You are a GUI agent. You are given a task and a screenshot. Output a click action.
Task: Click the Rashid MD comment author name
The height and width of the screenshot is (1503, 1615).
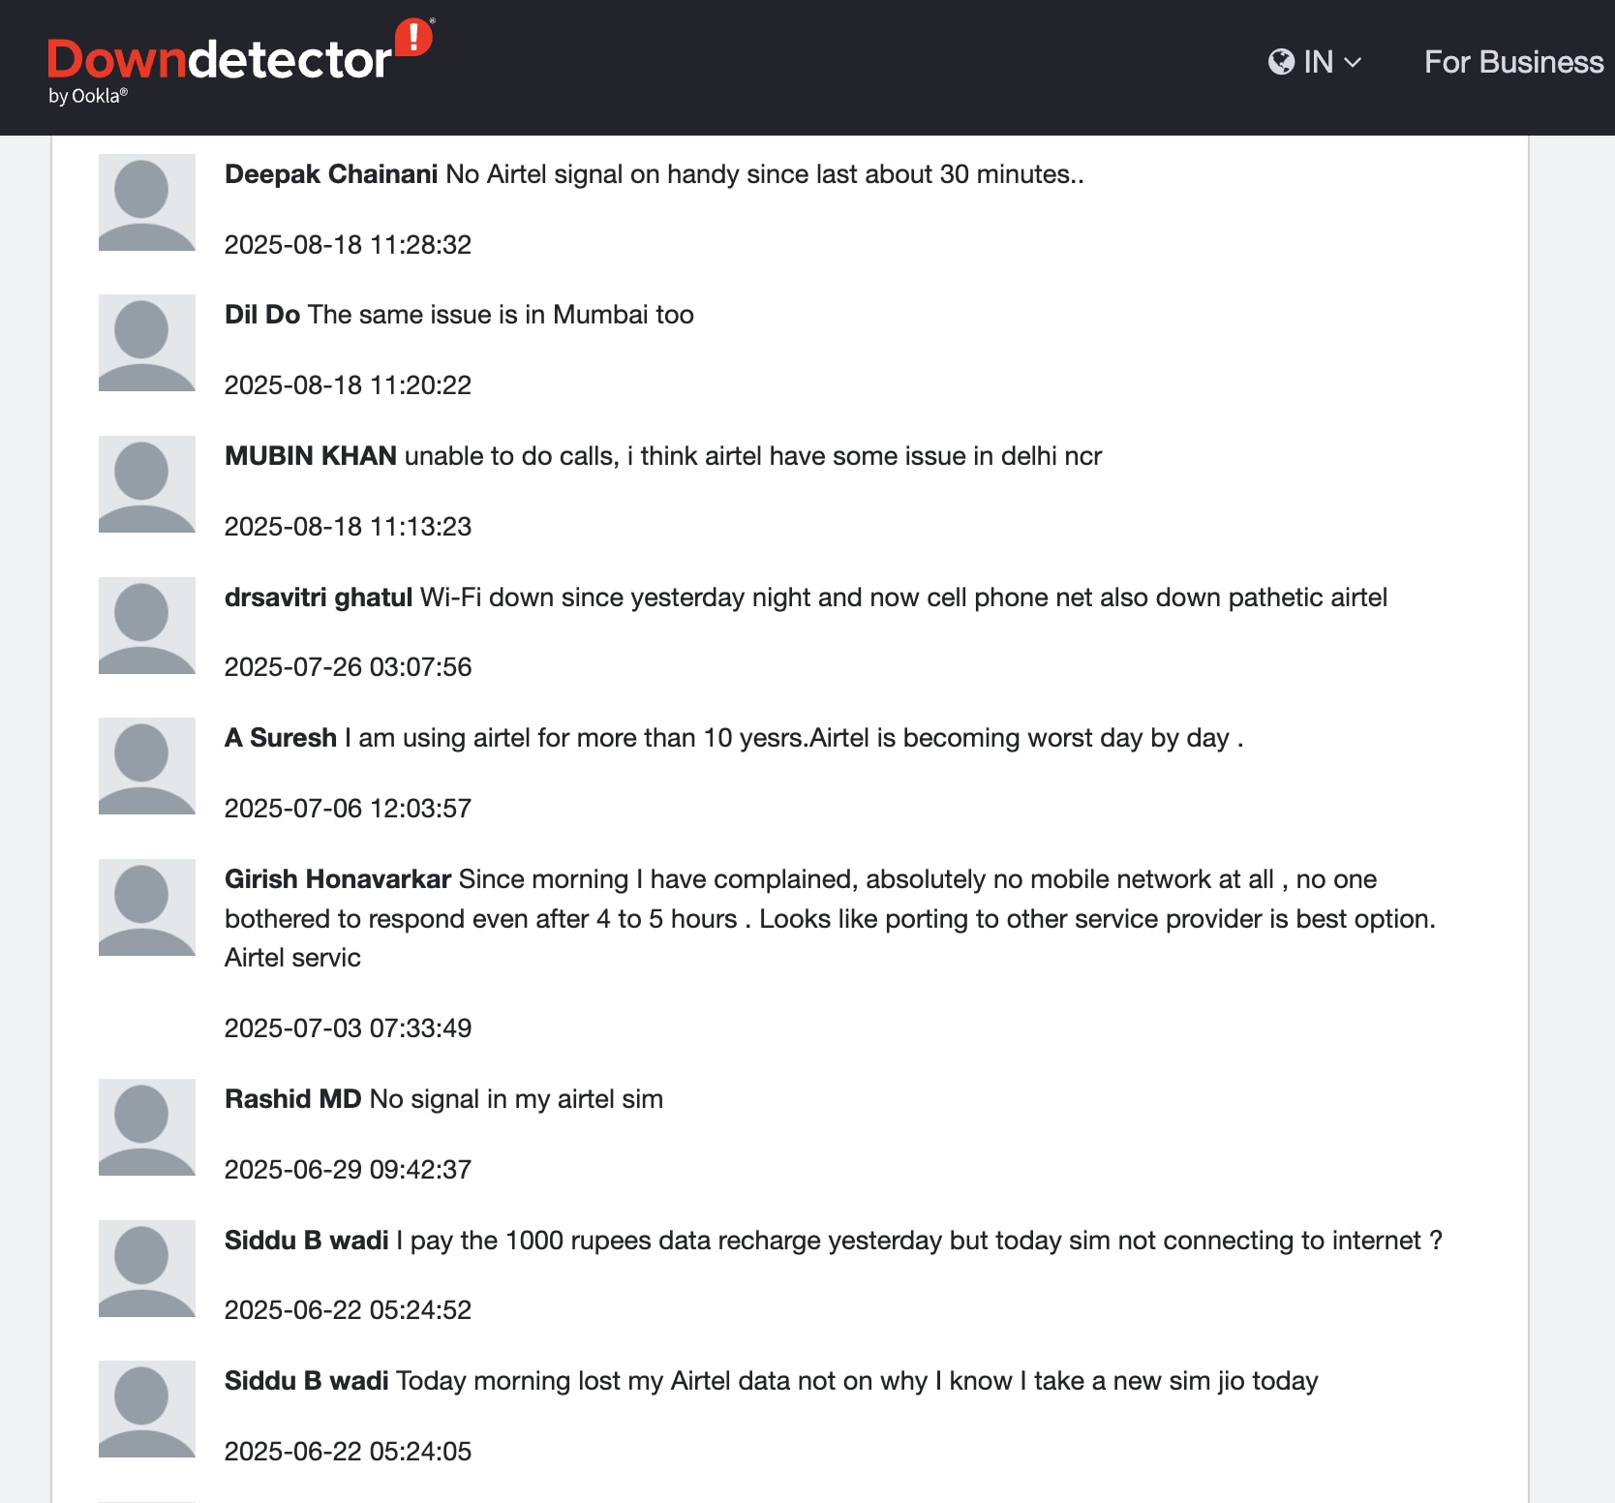pos(292,1099)
